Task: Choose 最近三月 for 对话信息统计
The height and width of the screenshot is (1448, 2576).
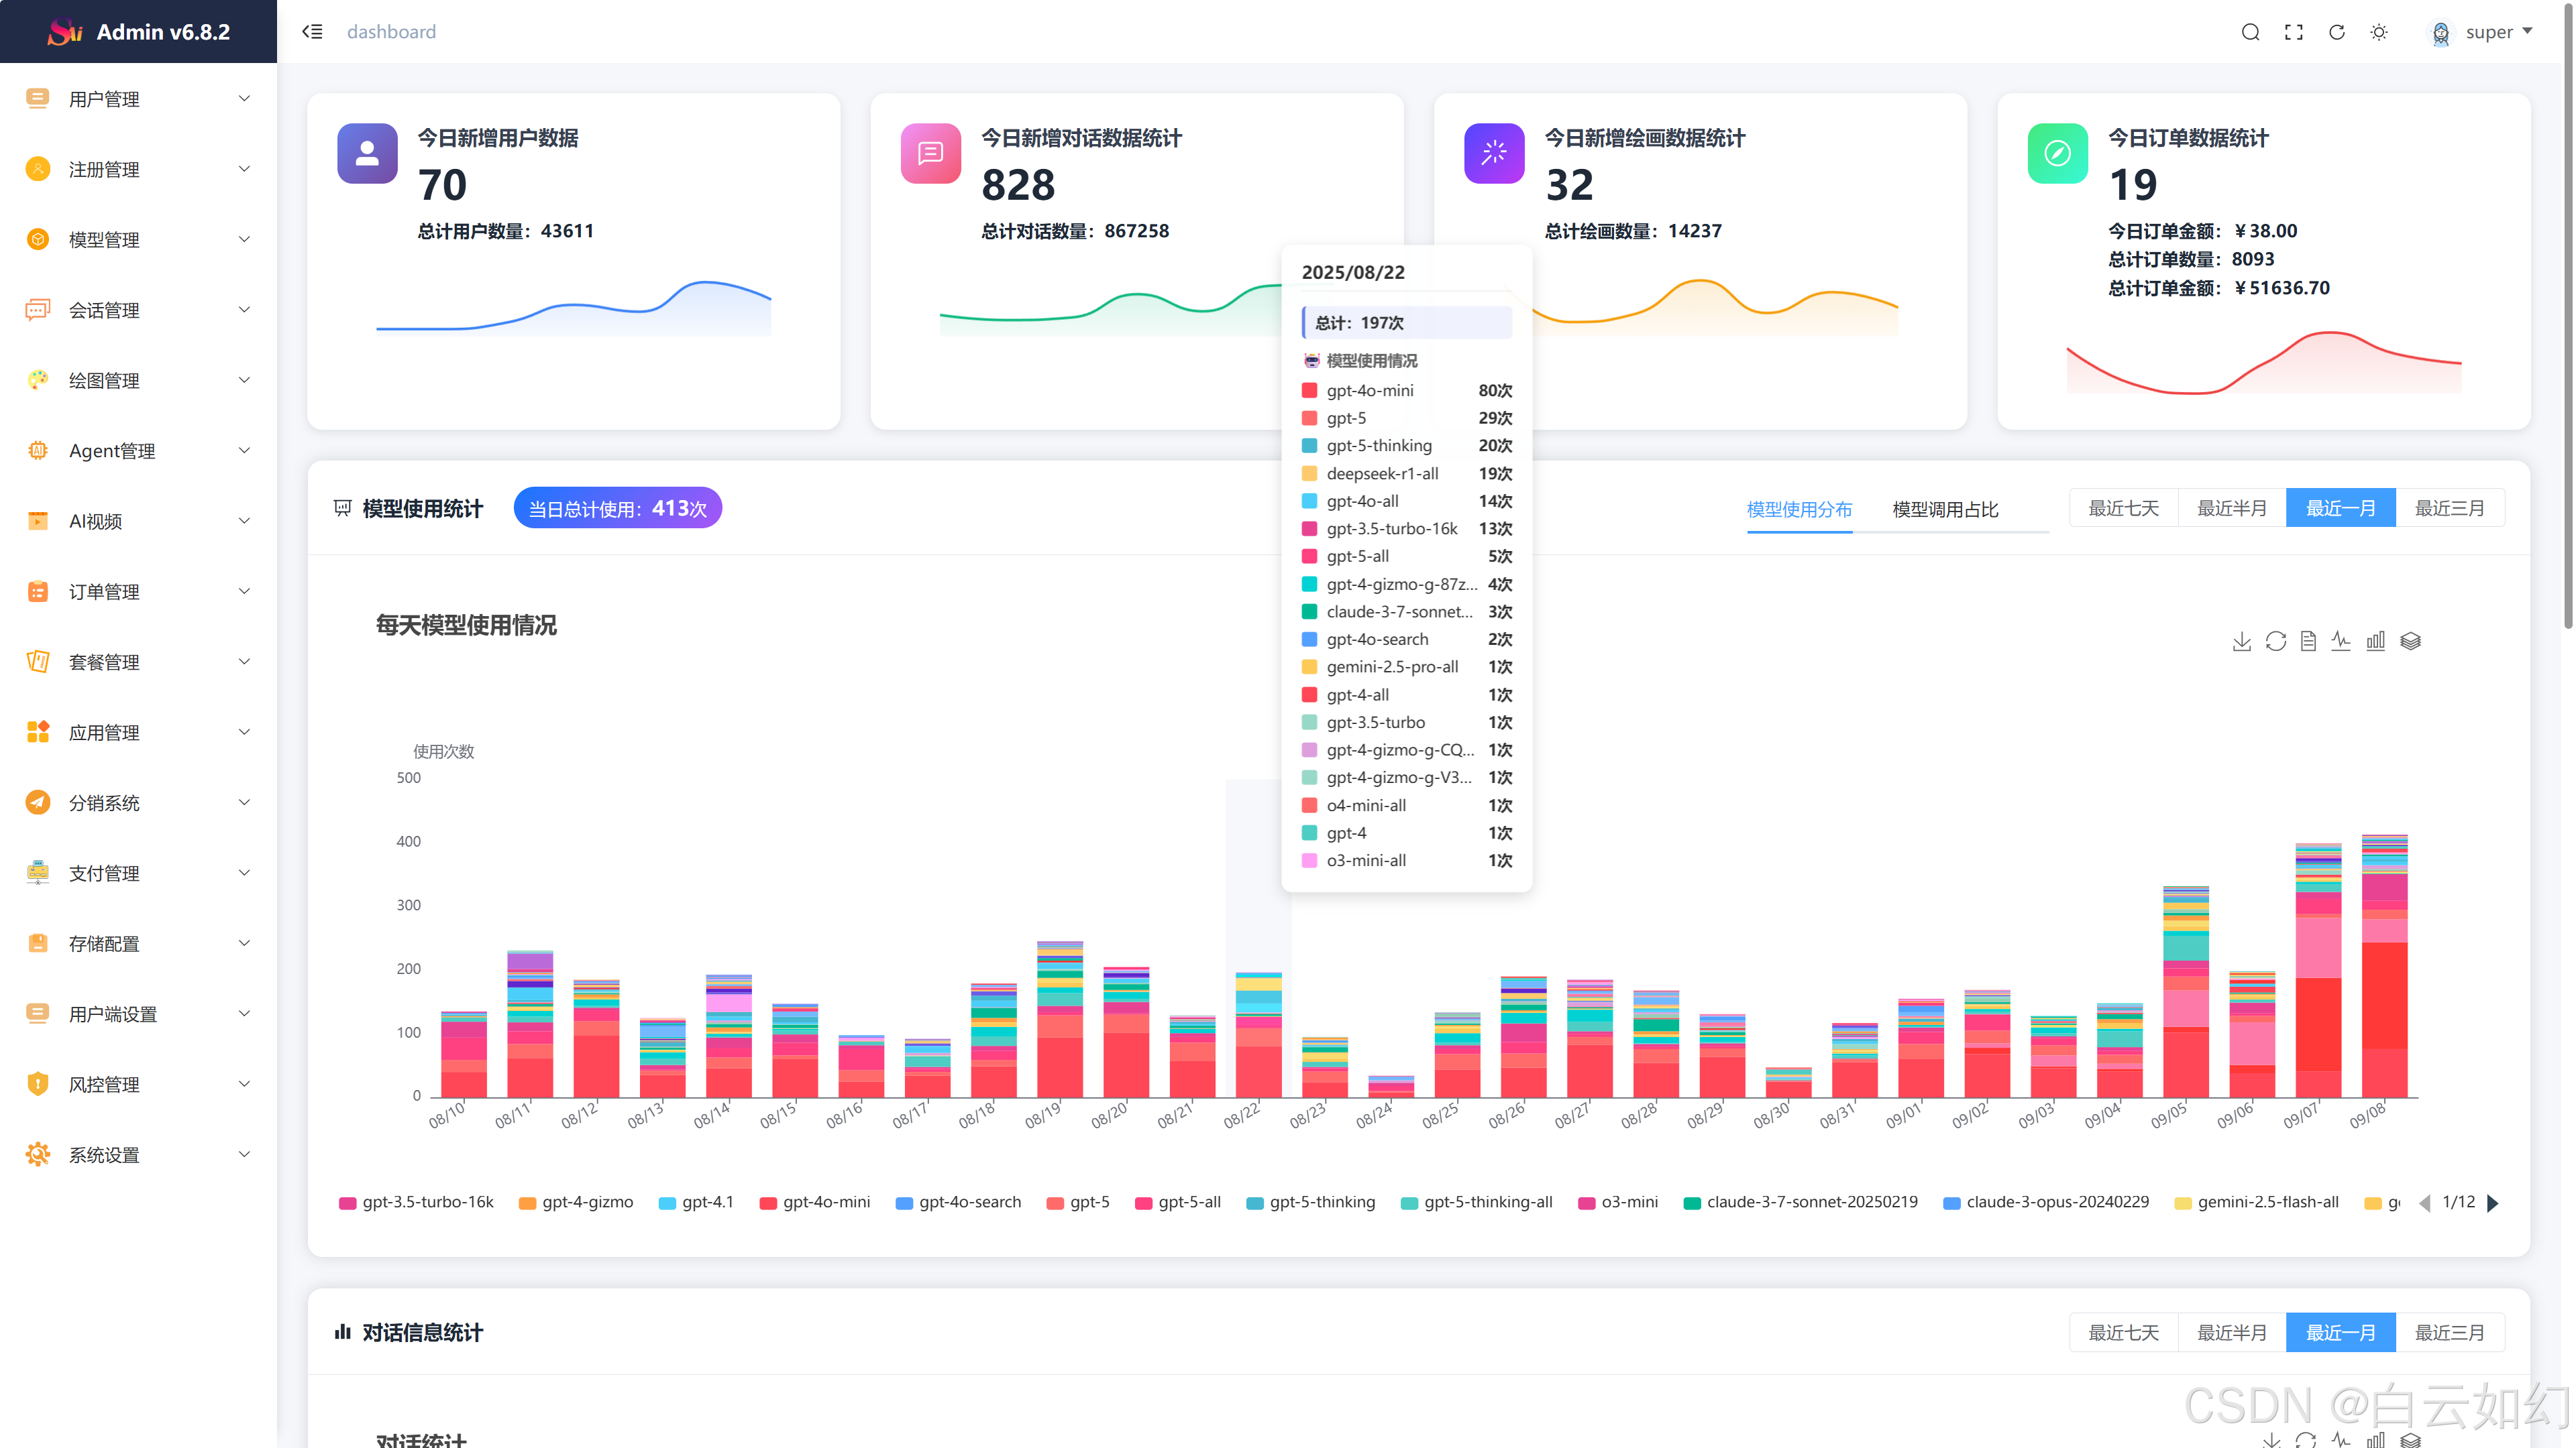Action: [2449, 1333]
